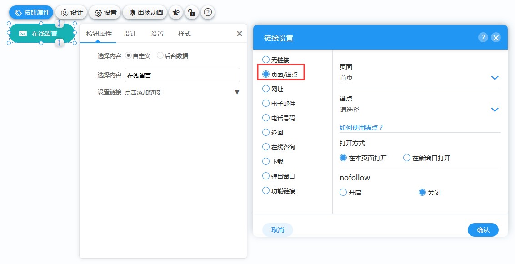This screenshot has height=264, width=515.
Task: Close the 按钮属性 panel with X
Action: click(240, 34)
